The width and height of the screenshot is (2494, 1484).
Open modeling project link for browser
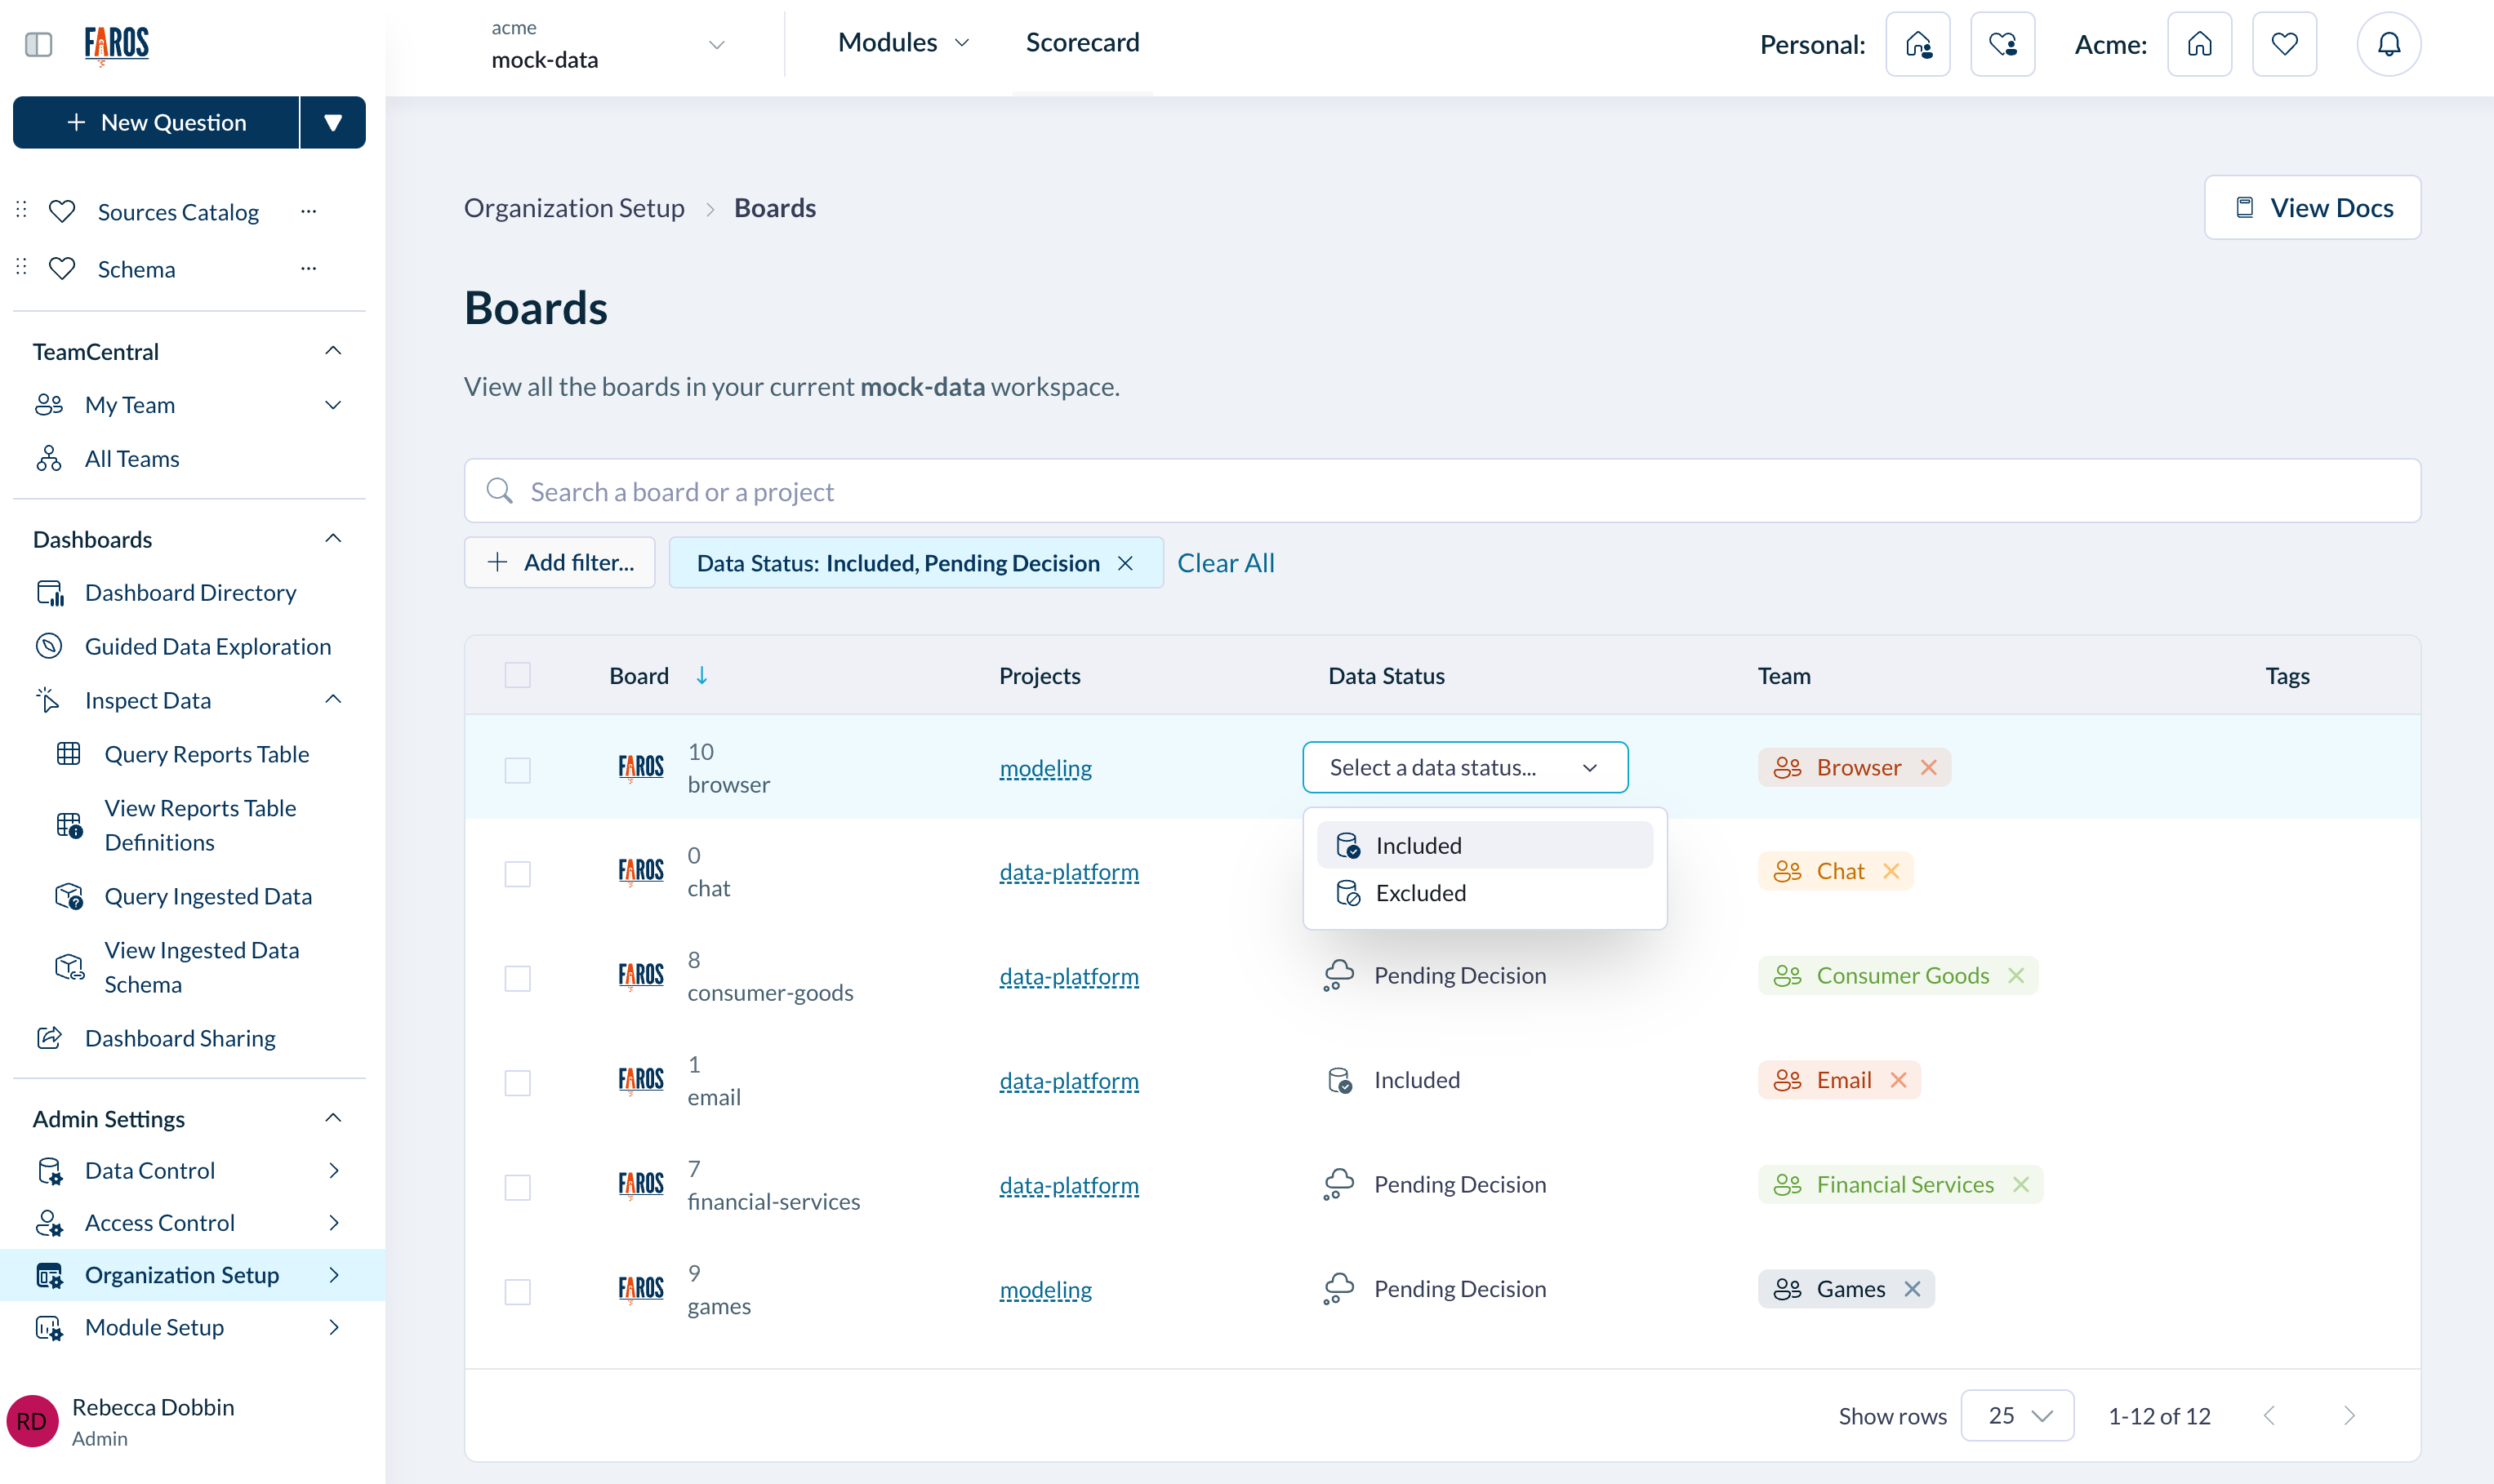(x=1045, y=768)
